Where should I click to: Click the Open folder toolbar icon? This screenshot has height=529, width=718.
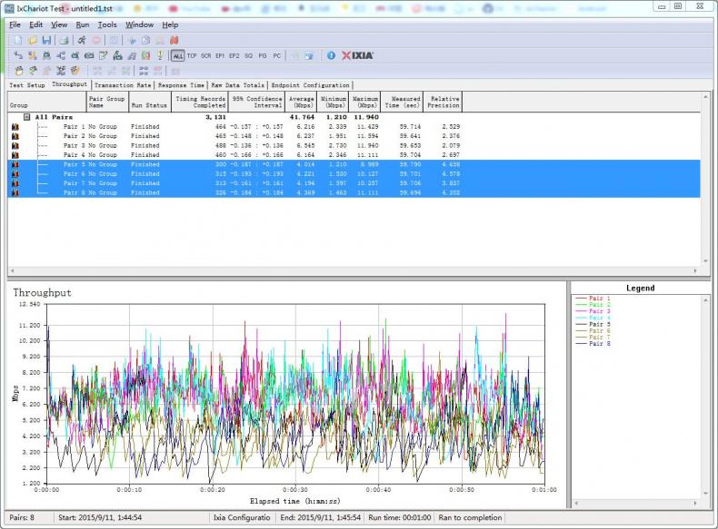pyautogui.click(x=33, y=40)
